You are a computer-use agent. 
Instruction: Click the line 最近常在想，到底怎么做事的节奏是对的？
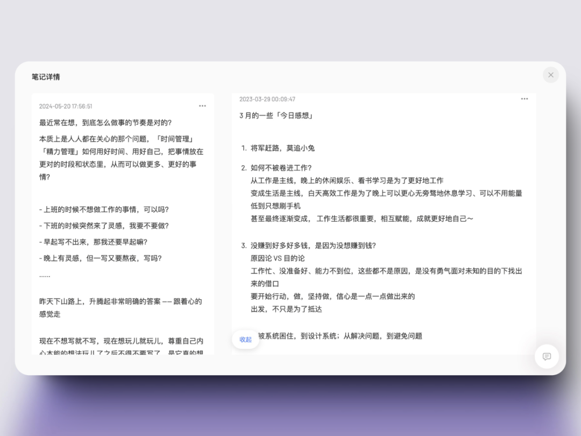[x=105, y=123]
